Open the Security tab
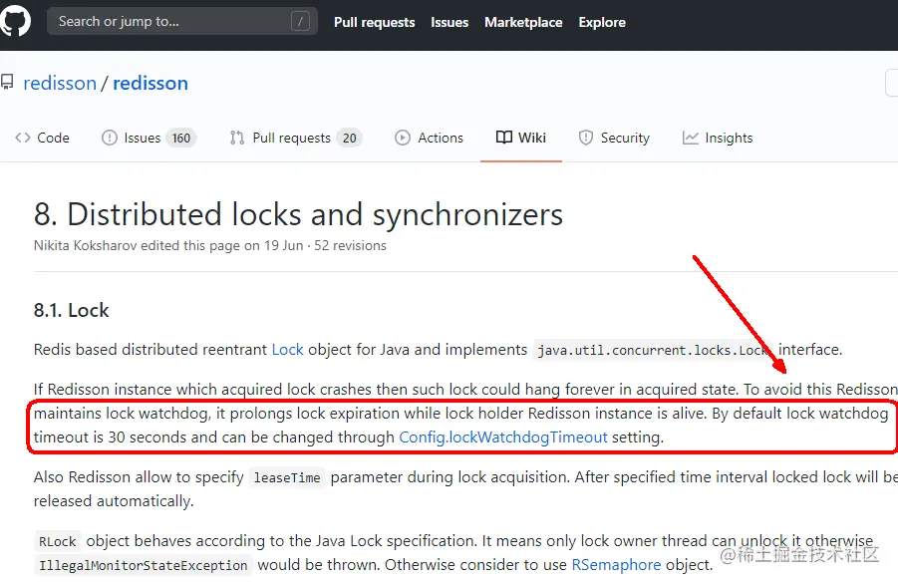This screenshot has height=583, width=898. point(614,138)
